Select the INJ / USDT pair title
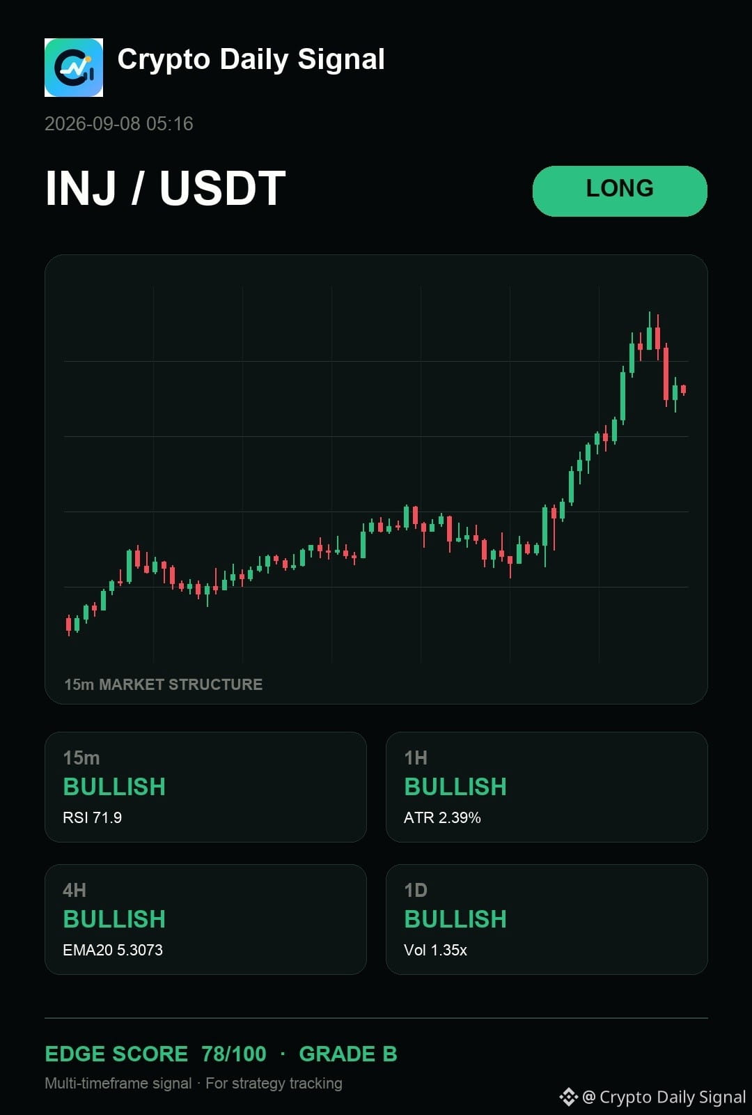752x1115 pixels. (x=166, y=188)
